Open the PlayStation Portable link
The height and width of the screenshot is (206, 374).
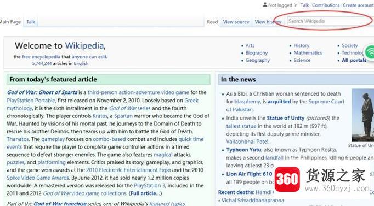31,101
